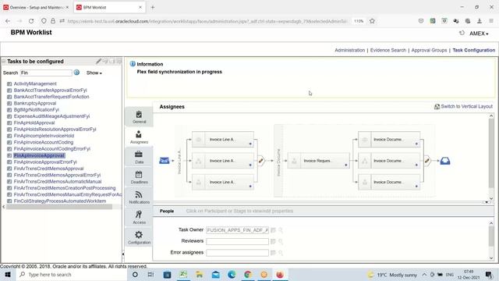Open a new browser tab
Viewport: 499px width, 281px height.
(153, 7)
